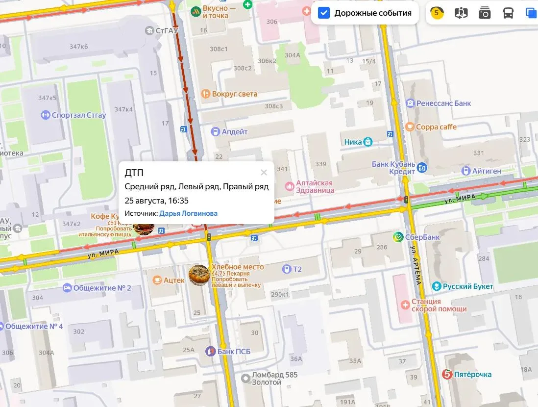Open the street photos camera icon
This screenshot has width=538, height=407.
485,13
